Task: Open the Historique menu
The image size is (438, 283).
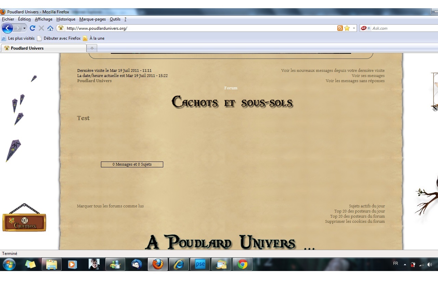Action: 66,19
